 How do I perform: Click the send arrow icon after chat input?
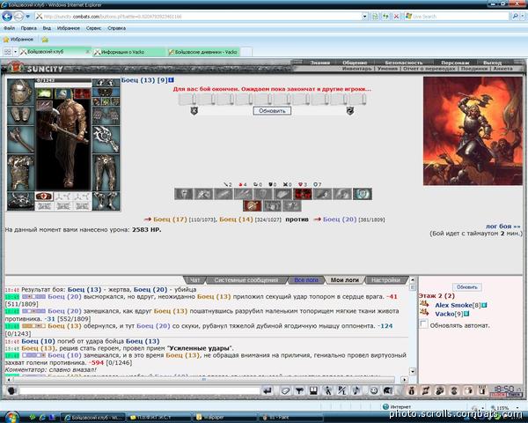(268, 390)
